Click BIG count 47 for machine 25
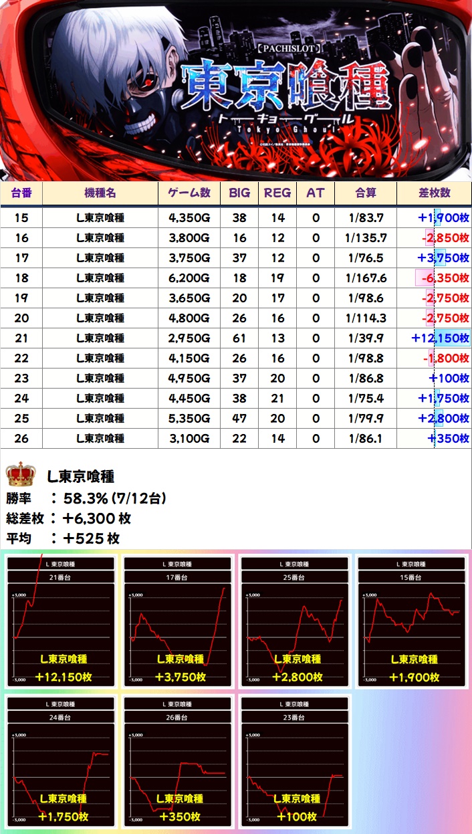This screenshot has height=834, width=472. coord(239,419)
